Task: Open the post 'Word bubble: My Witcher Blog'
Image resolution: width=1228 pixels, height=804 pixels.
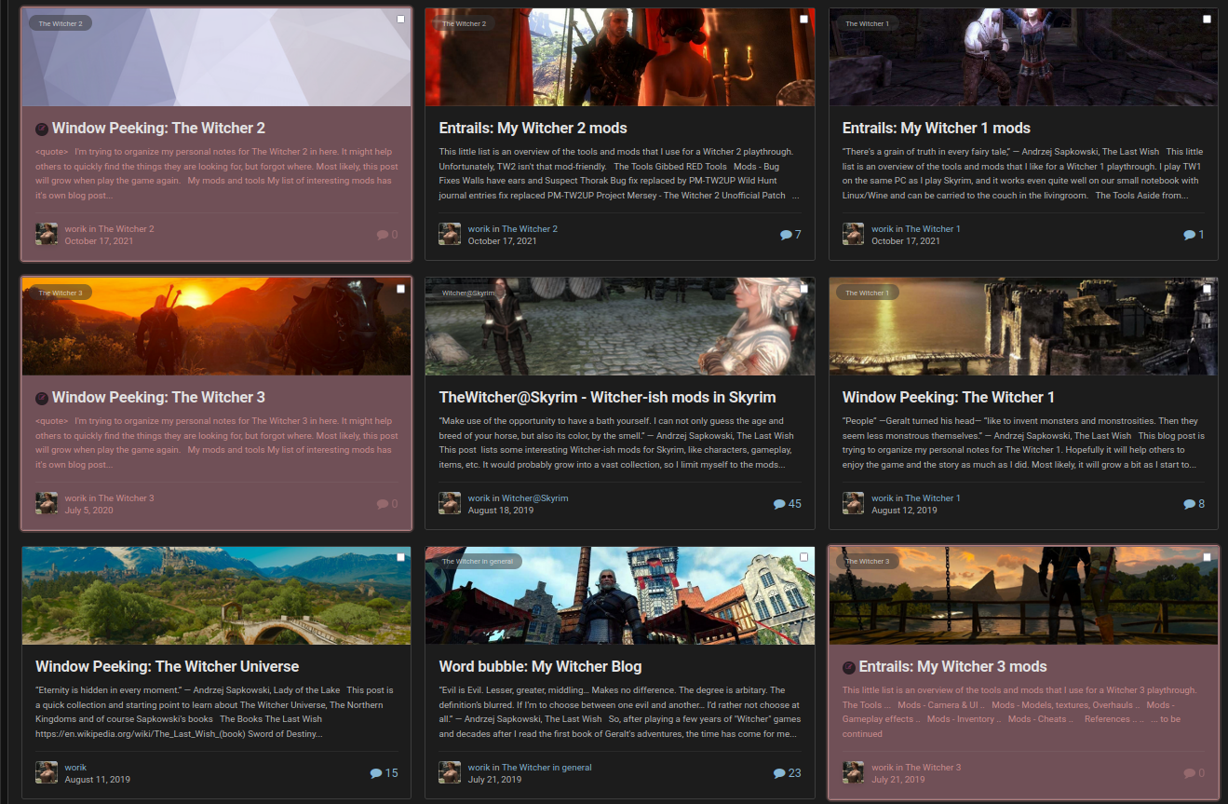Action: tap(540, 667)
